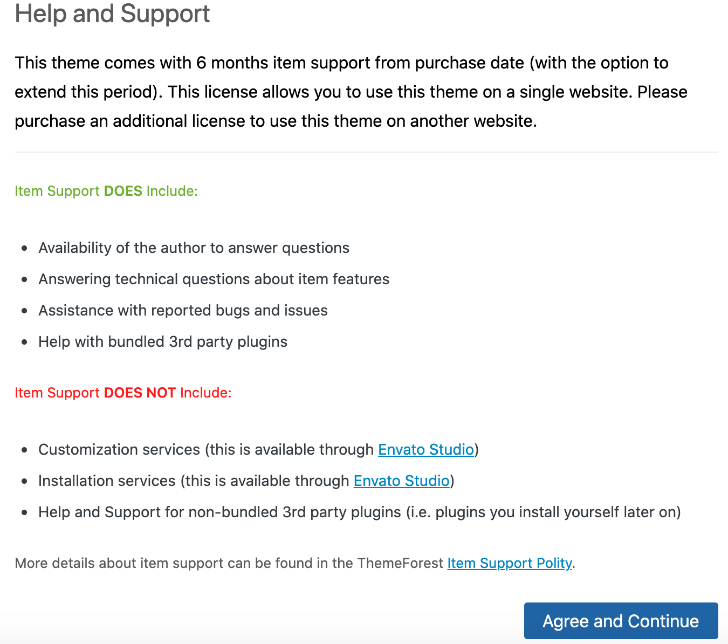The height and width of the screenshot is (644, 728).
Task: Click the 6 months item support paragraph
Action: click(351, 92)
